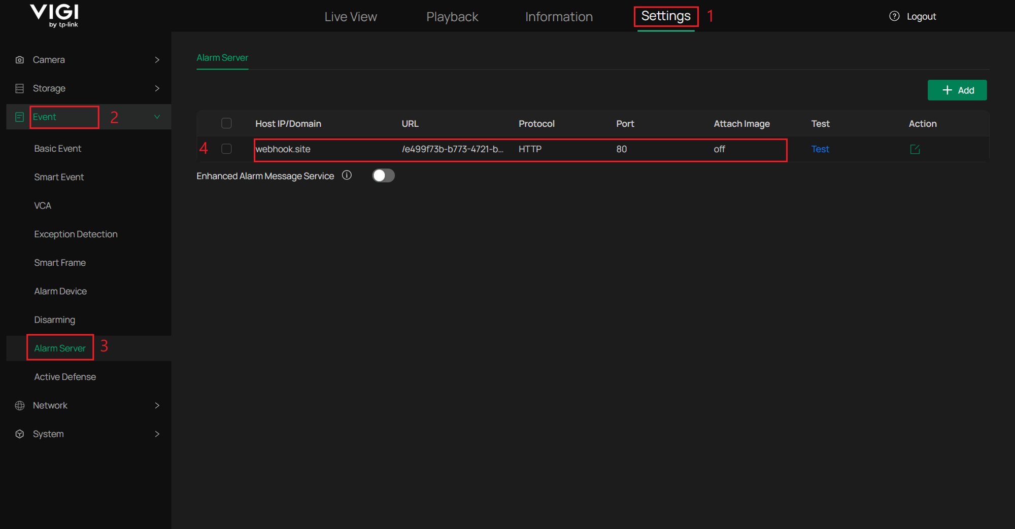This screenshot has height=529, width=1015.
Task: Tick the select-all checkbox in table header
Action: tap(226, 123)
